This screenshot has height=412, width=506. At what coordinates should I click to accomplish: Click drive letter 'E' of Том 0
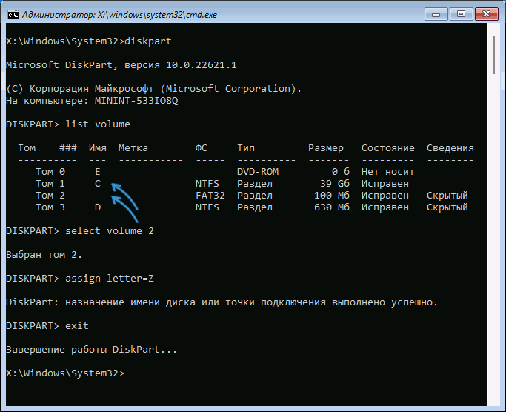pos(98,172)
